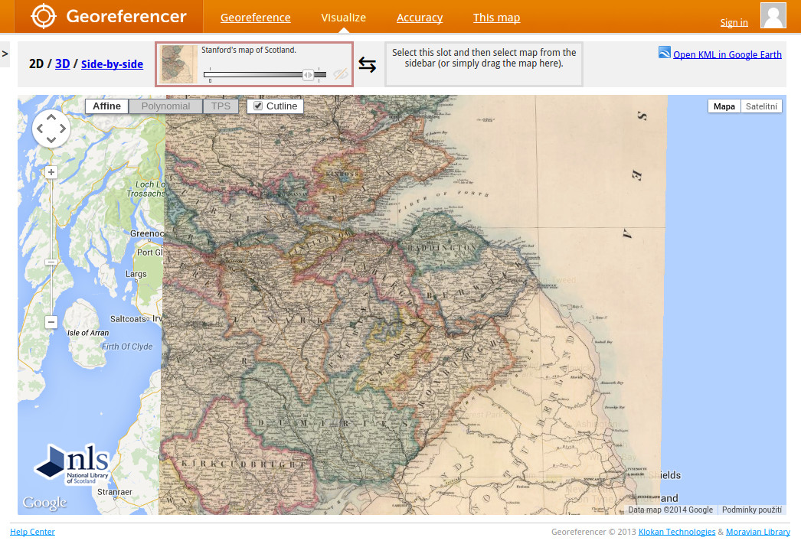Click the NLS National Library of Scotland logo
The width and height of the screenshot is (801, 544).
72,464
